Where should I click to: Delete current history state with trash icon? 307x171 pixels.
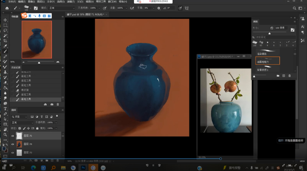pos(58,105)
